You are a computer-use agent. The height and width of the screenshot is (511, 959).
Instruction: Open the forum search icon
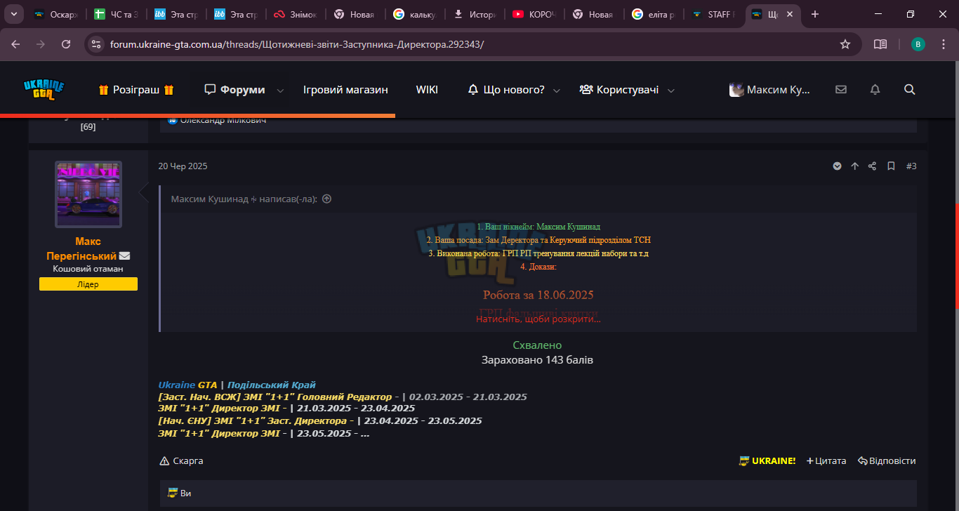910,90
